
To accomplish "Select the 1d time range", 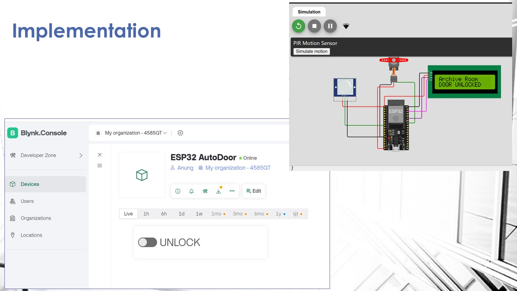I will tap(182, 214).
